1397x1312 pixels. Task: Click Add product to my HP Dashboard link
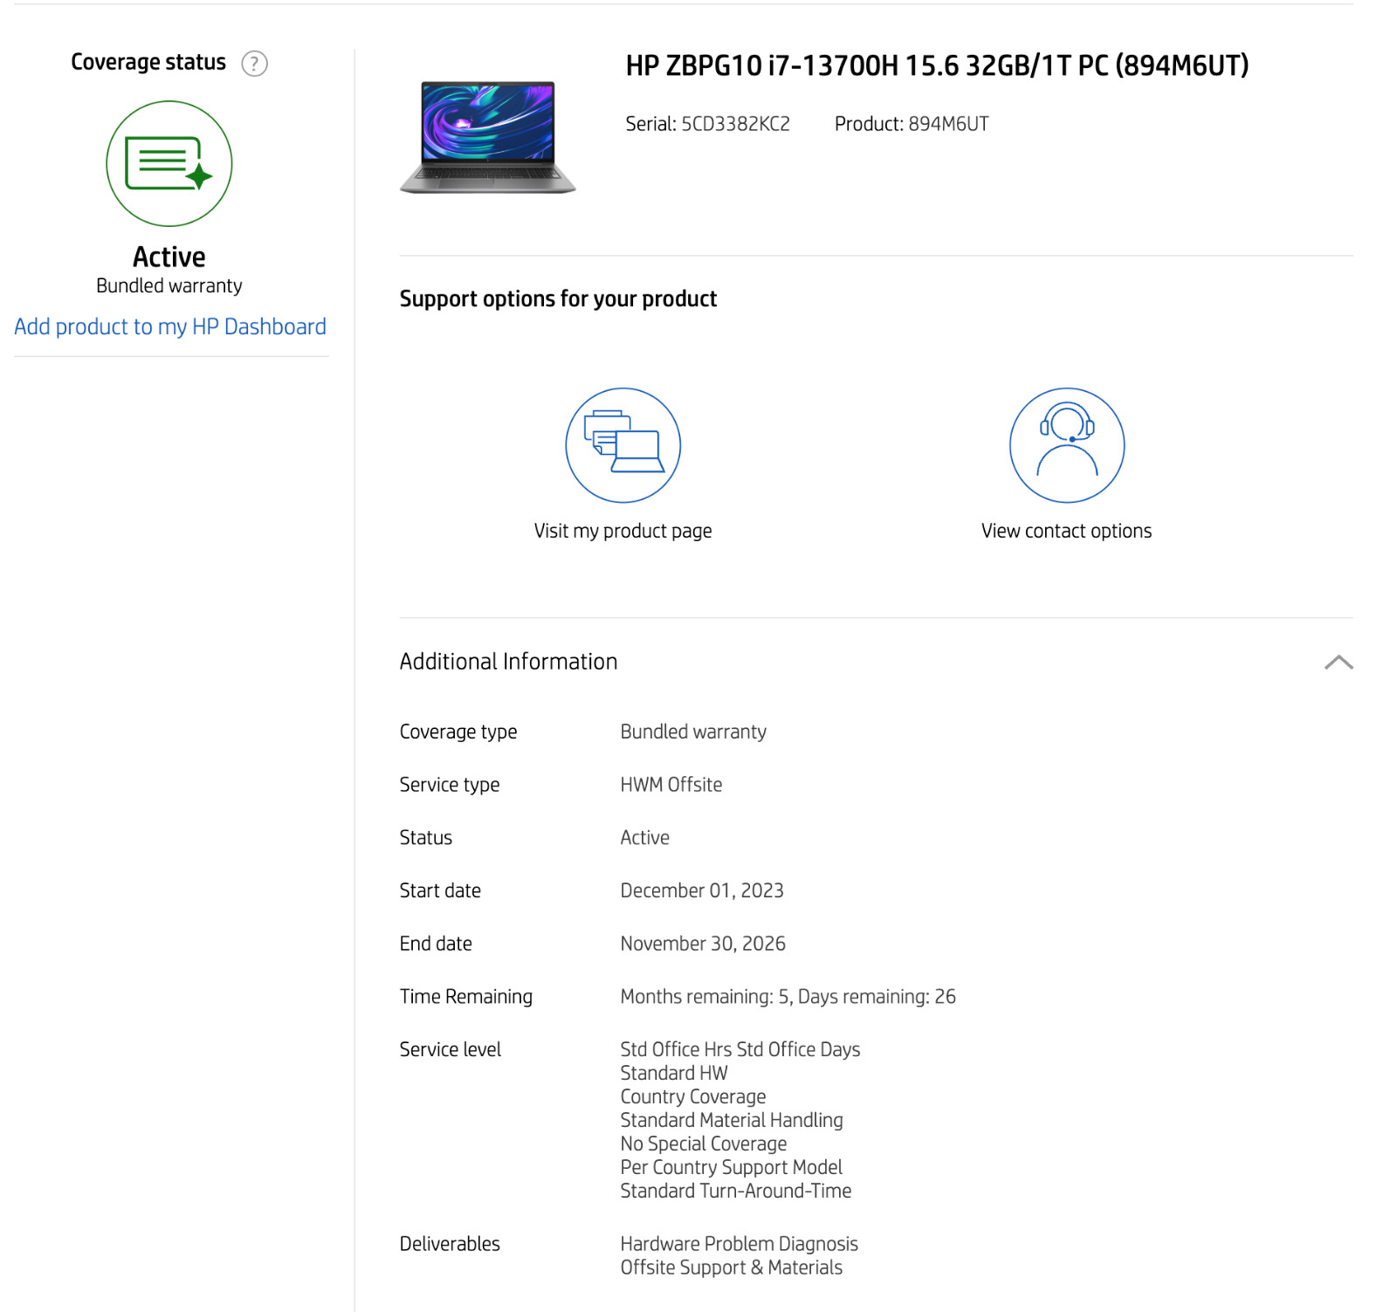pyautogui.click(x=170, y=326)
